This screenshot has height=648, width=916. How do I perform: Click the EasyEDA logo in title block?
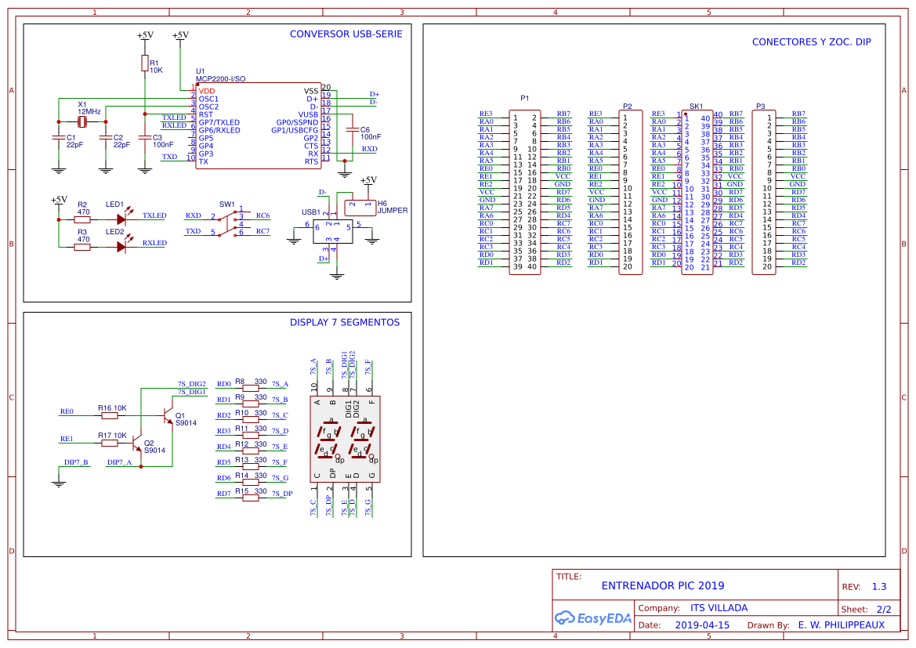(592, 618)
